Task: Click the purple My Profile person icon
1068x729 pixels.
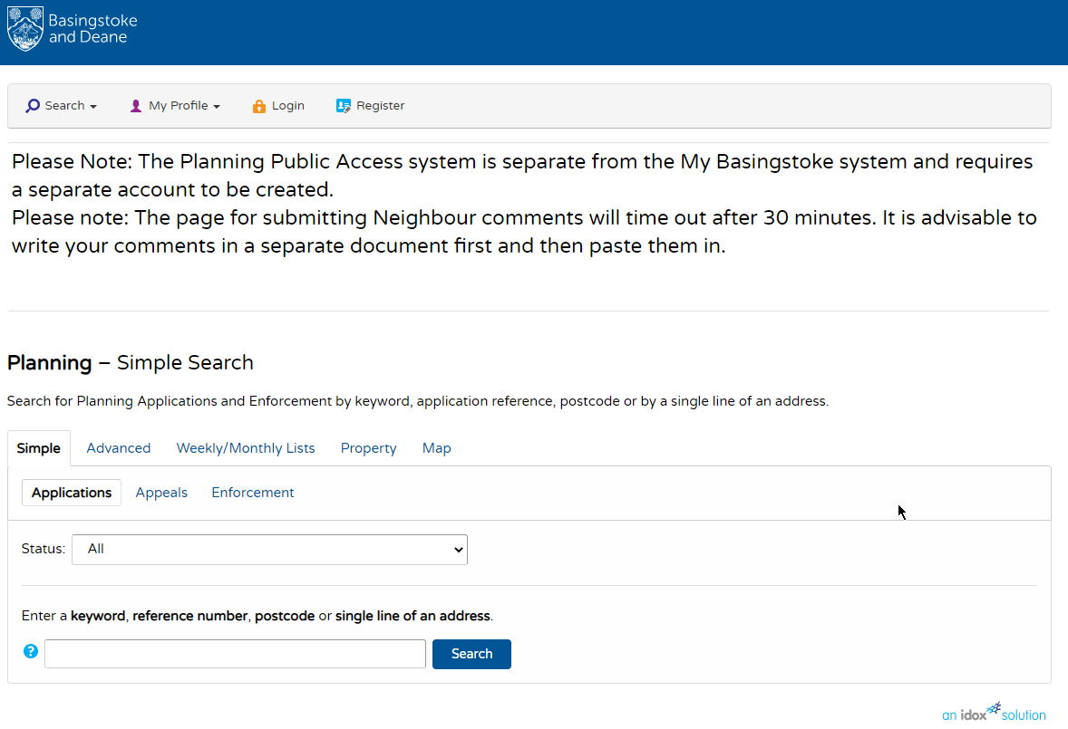Action: (136, 106)
